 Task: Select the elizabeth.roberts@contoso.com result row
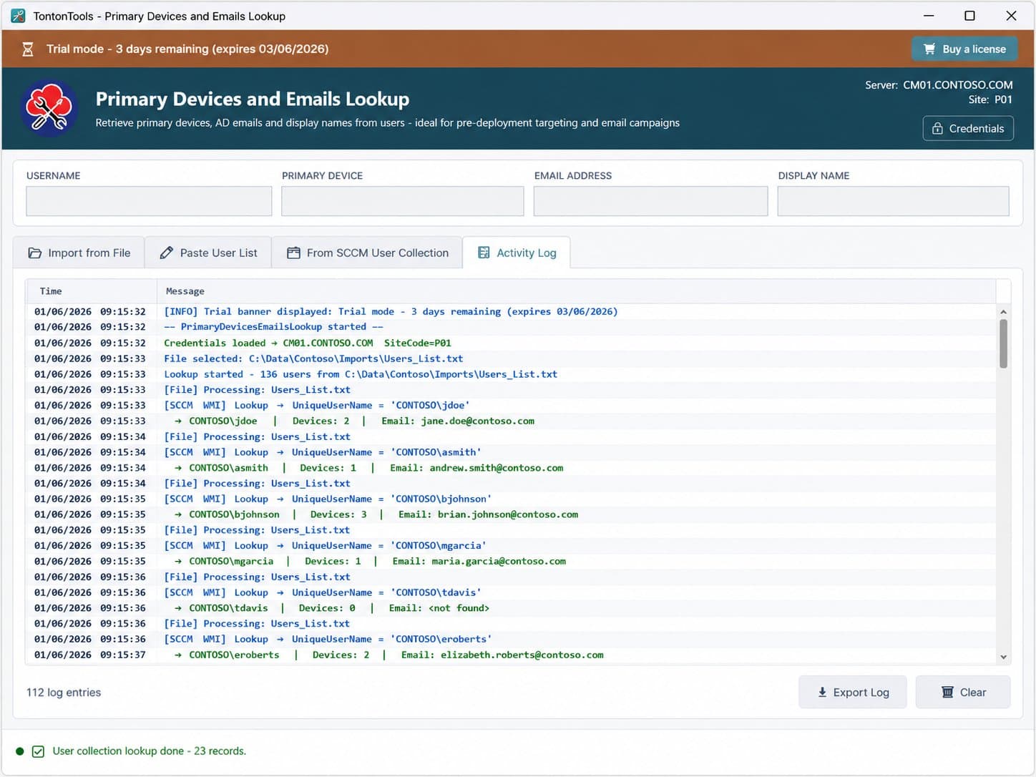511,655
